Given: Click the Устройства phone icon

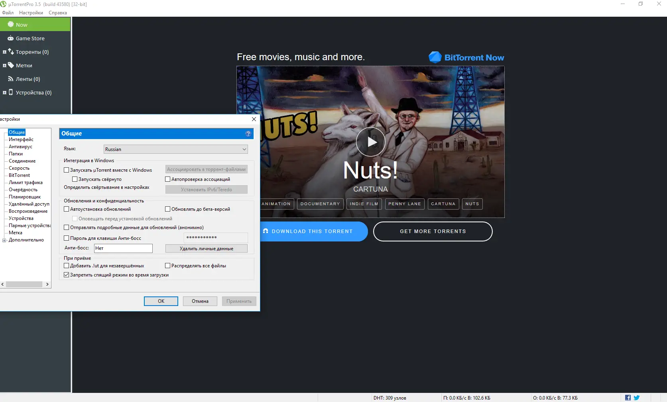Looking at the screenshot, I should [11, 92].
